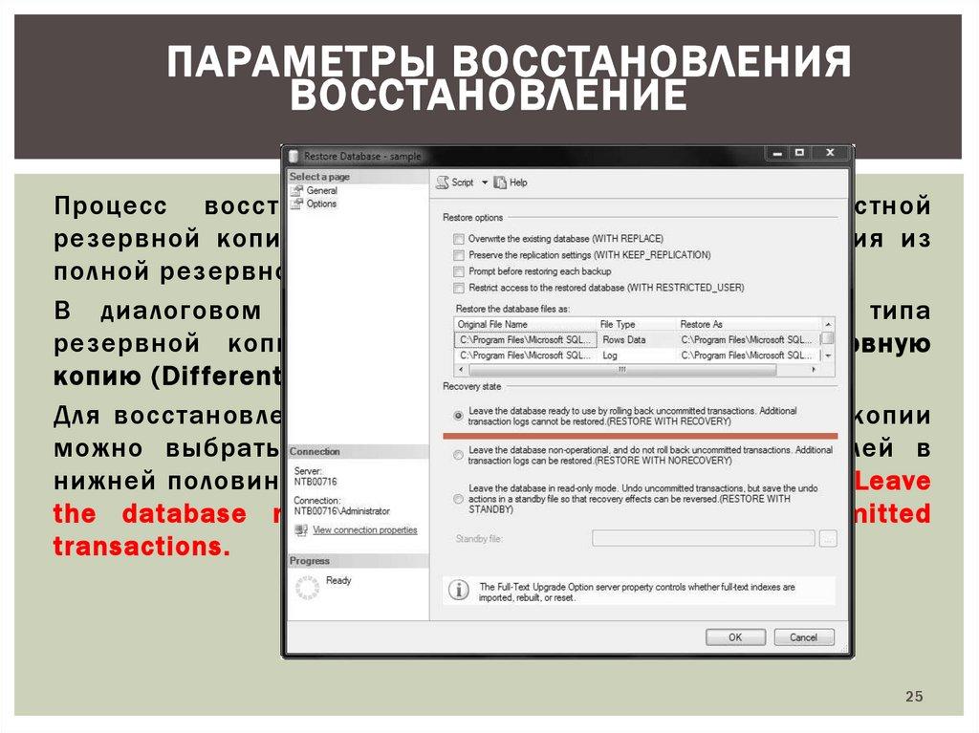Click the General page icon
Viewport: 979px width, 733px height.
296,191
